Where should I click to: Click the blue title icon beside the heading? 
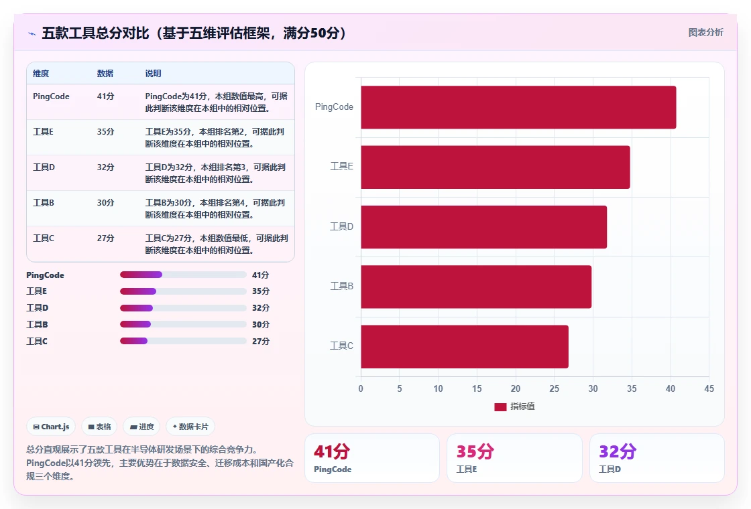(32, 33)
